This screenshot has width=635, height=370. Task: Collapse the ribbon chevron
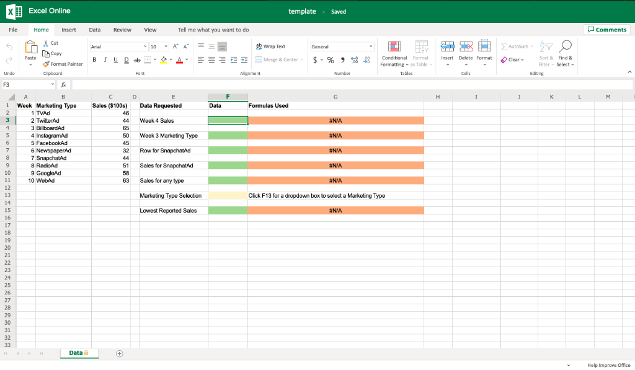point(629,72)
